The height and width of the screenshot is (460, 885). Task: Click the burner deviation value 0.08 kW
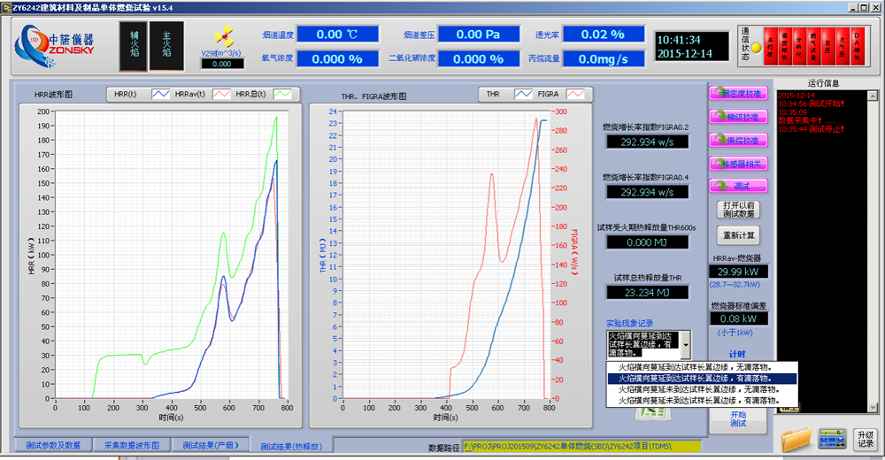738,318
